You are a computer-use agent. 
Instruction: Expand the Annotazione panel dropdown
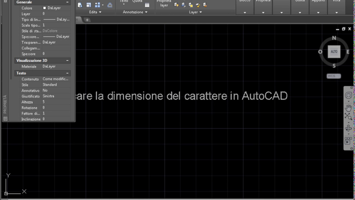tap(135, 12)
